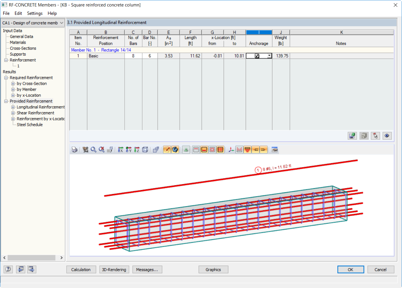Open the Settings menu

(x=35, y=13)
